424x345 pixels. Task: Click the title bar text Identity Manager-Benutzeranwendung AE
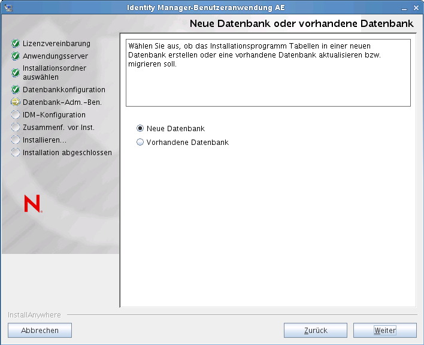coord(206,8)
